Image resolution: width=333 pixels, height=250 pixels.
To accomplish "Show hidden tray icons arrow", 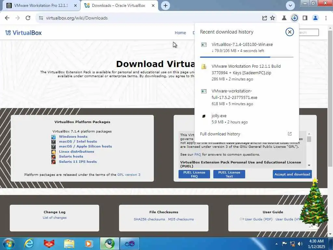I will [276, 244].
